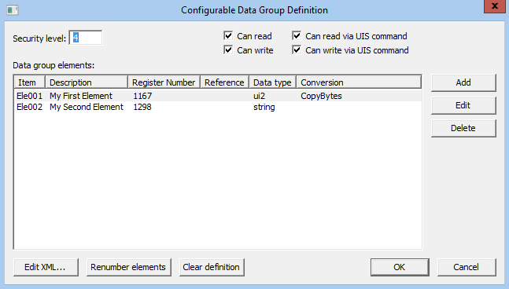Click register number 1167
The image size is (509, 289).
coord(142,96)
